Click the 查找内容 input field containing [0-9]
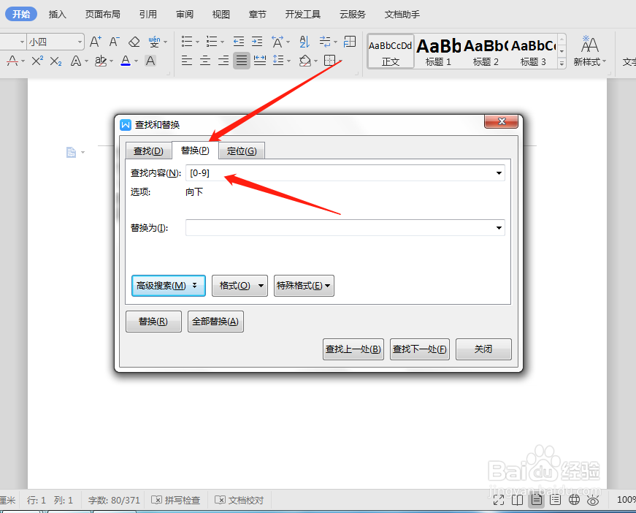Viewport: 636px width, 513px height. (x=345, y=173)
